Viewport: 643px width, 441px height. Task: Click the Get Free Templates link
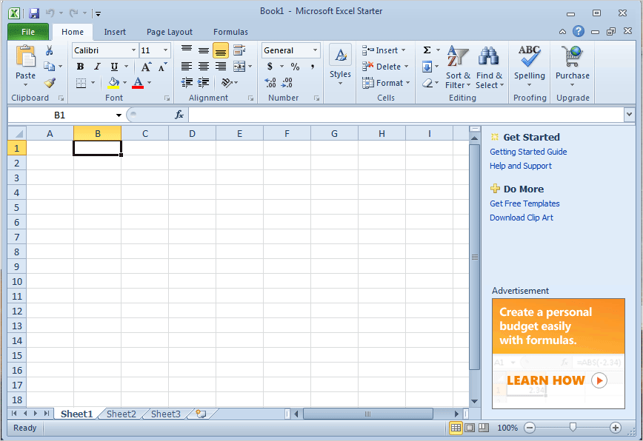pos(524,203)
